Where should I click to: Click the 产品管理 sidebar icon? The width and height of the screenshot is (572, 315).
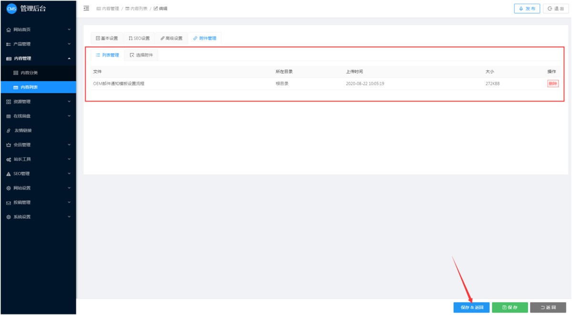point(9,44)
